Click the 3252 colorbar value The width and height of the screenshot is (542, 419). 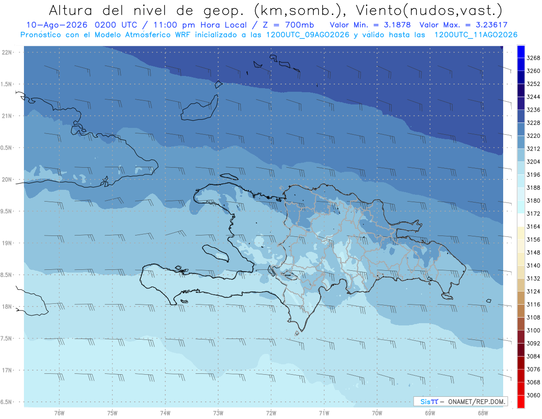point(533,84)
